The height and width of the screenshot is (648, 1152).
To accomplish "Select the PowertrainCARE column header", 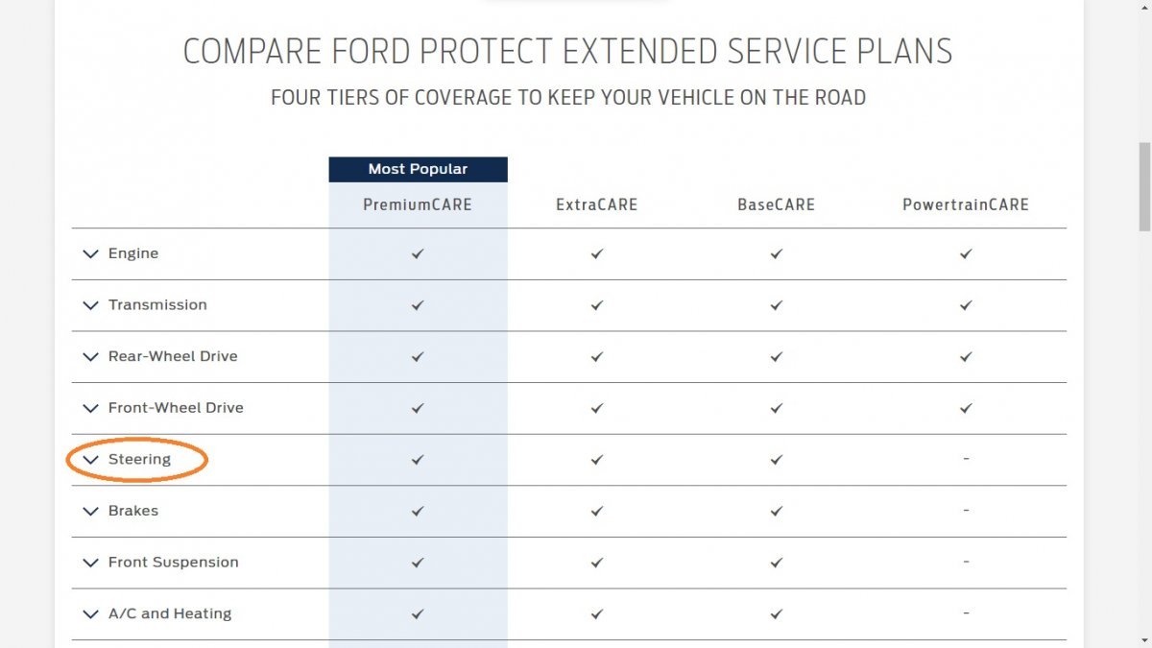I will pos(965,204).
